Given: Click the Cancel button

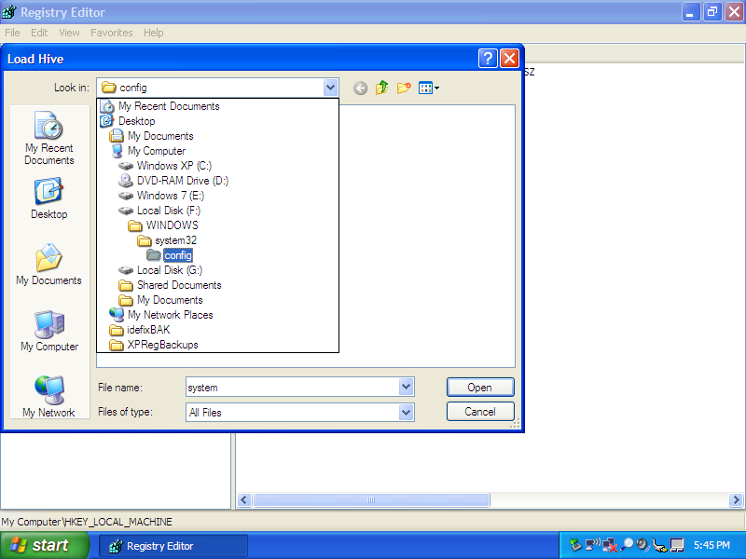Looking at the screenshot, I should (x=480, y=412).
